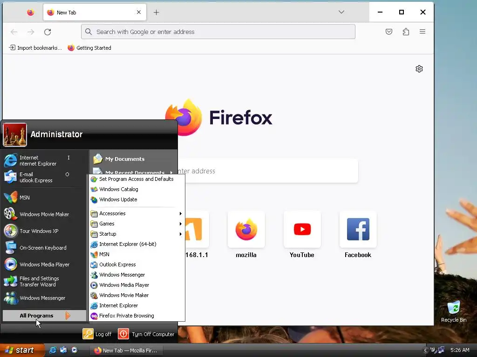
Task: Start Tour Windows XP
Action: click(45, 231)
